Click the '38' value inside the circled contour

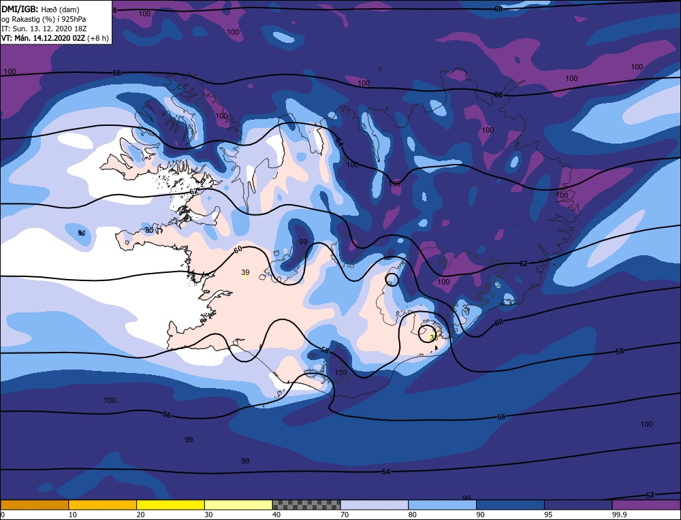coord(433,338)
